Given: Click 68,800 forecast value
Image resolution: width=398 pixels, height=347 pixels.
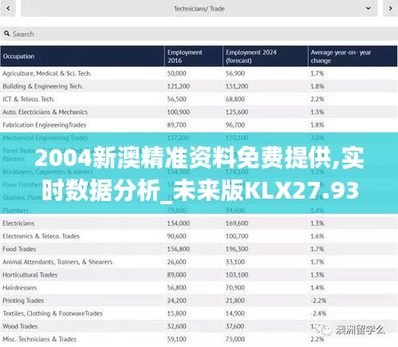Looking at the screenshot, I should [x=235, y=99].
